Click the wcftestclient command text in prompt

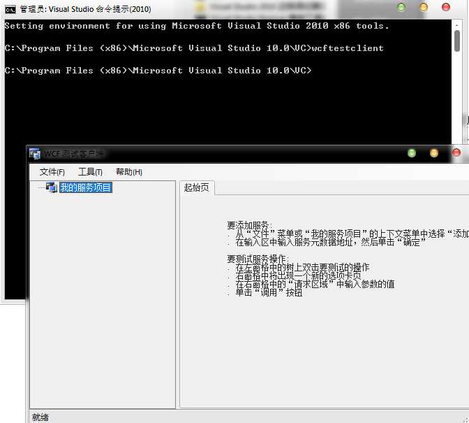pos(348,48)
